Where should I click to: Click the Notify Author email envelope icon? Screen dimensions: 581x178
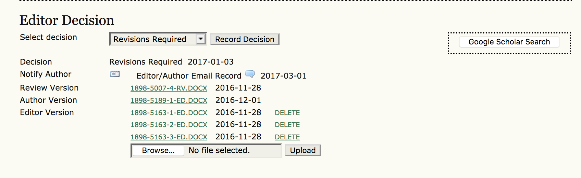point(115,74)
